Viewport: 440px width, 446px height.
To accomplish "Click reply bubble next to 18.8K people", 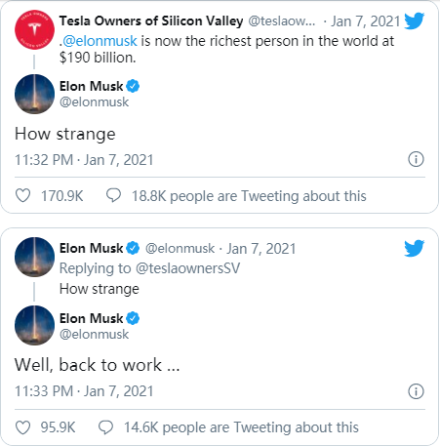I will [x=113, y=195].
